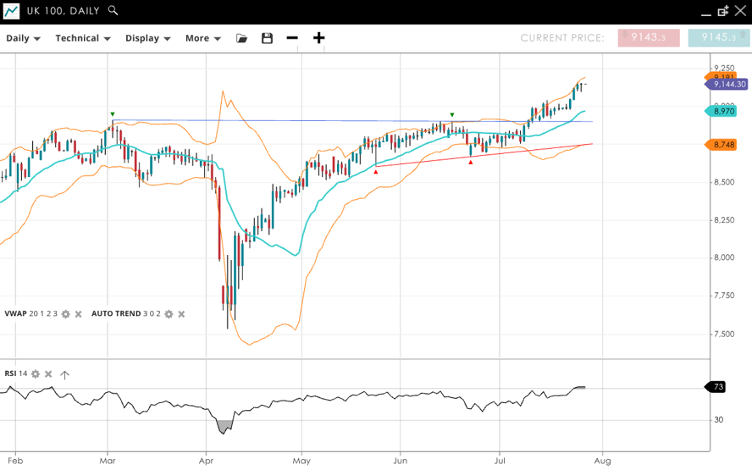This screenshot has width=752, height=470.
Task: Open the Technical indicators dropdown
Action: click(83, 38)
